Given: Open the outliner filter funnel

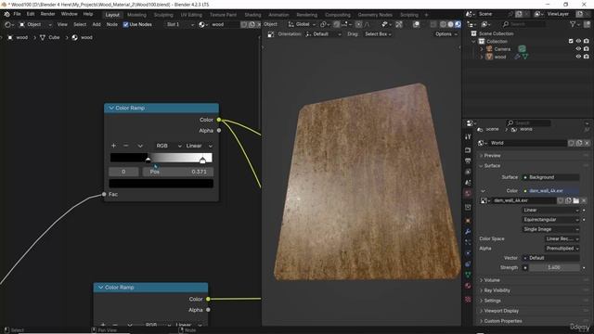Looking at the screenshot, I should click(x=573, y=24).
